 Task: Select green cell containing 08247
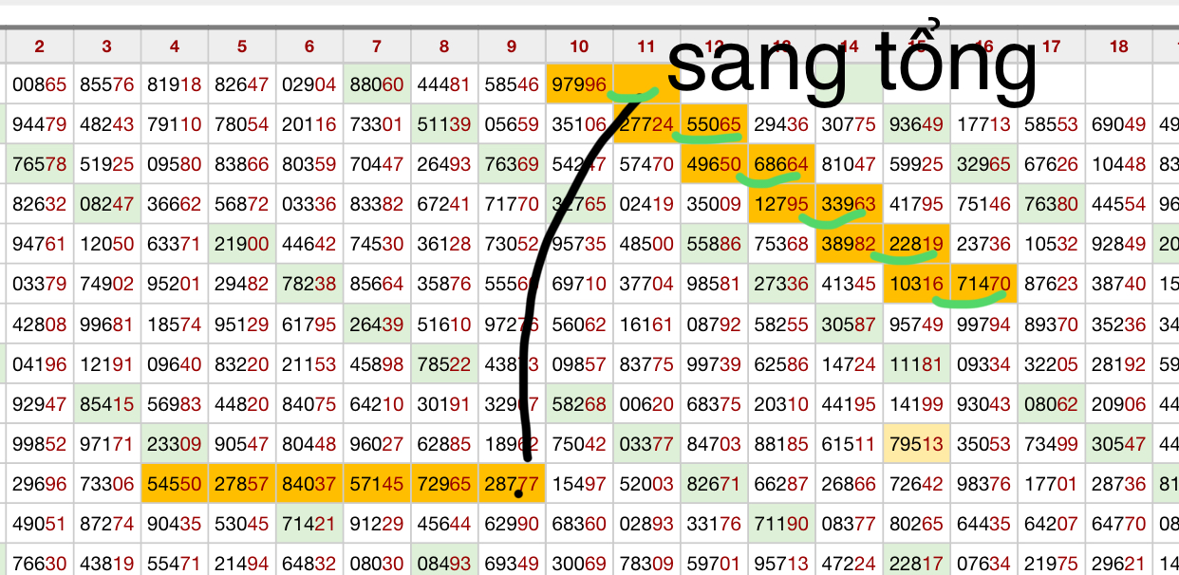(107, 204)
